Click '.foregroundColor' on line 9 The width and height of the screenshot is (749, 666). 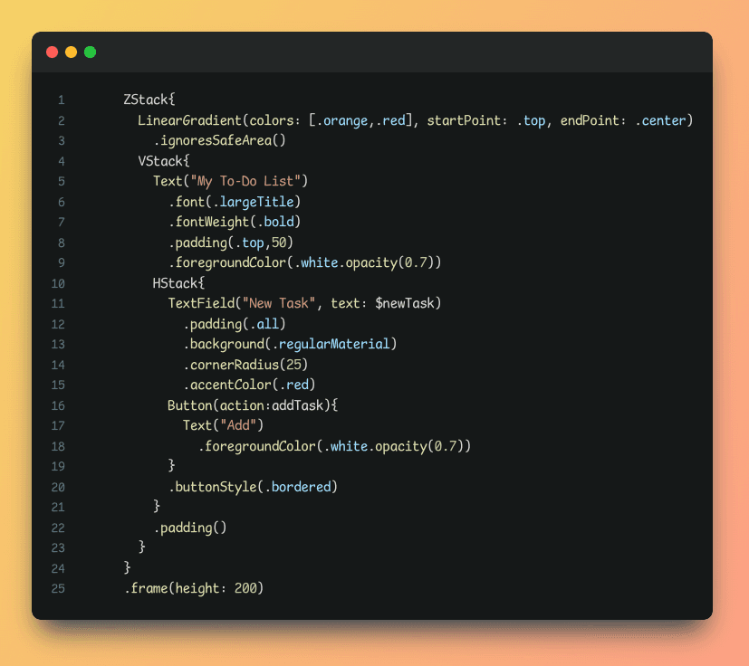(x=227, y=262)
